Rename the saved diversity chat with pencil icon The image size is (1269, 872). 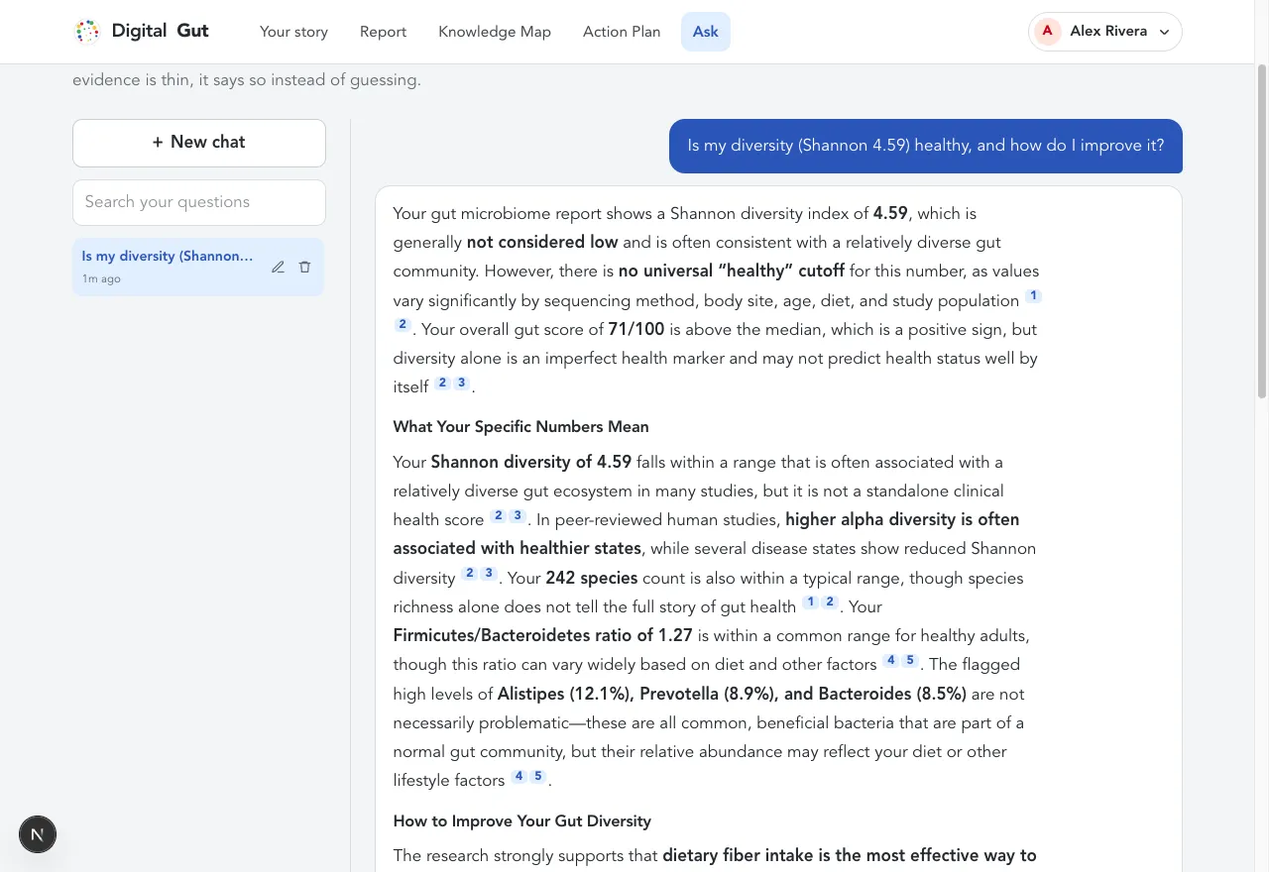(x=278, y=267)
